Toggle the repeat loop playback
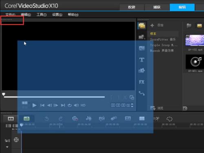The width and height of the screenshot is (204, 153). 70,105
